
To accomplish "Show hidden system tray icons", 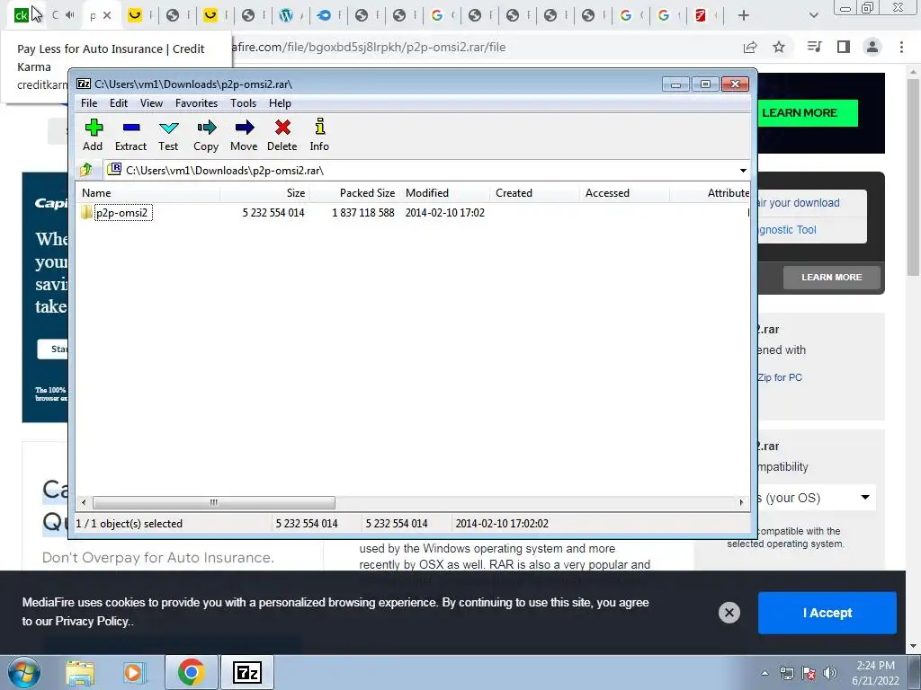I will coord(765,673).
